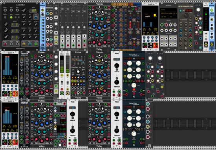Click the CLOCKED module title
216x150 pixels.
[20, 5]
